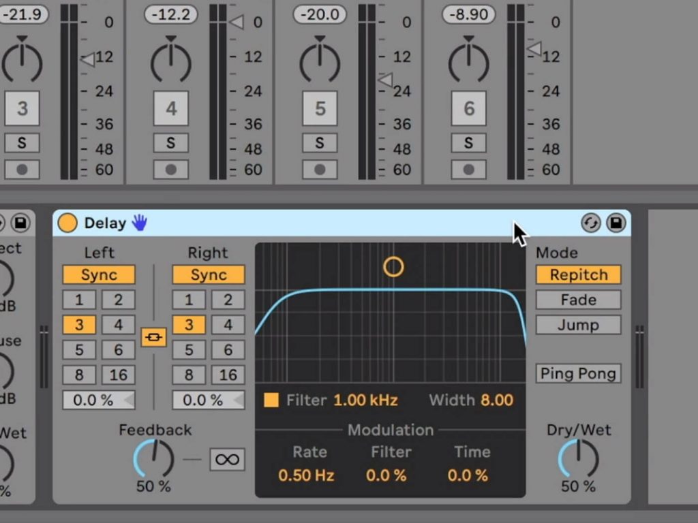
Task: Click the Width 8.00 value
Action: (x=497, y=400)
